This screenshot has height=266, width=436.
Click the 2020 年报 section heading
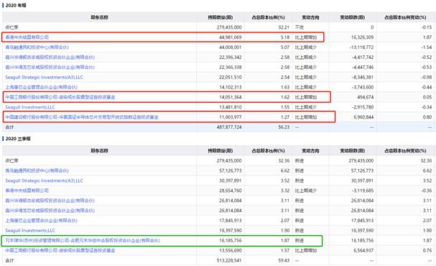point(16,5)
